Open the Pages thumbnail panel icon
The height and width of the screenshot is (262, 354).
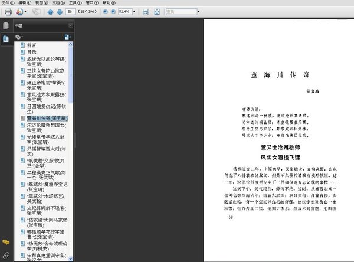6,25
